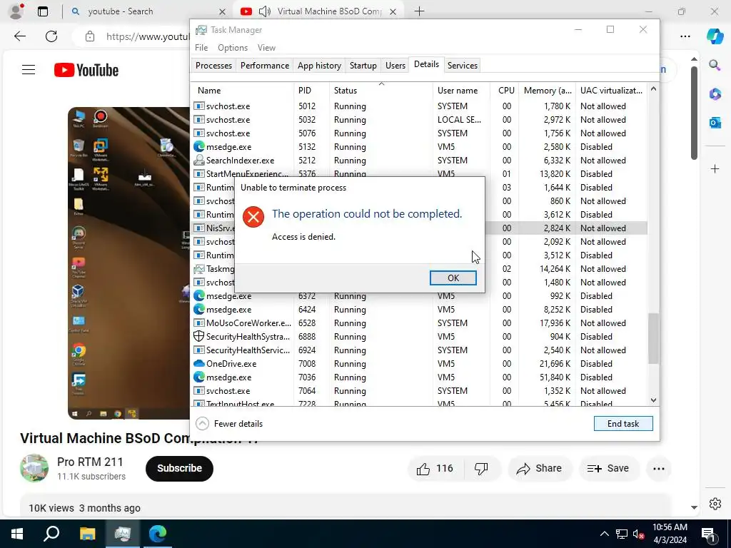Open Task Manager File menu
This screenshot has height=548, width=731.
click(201, 48)
